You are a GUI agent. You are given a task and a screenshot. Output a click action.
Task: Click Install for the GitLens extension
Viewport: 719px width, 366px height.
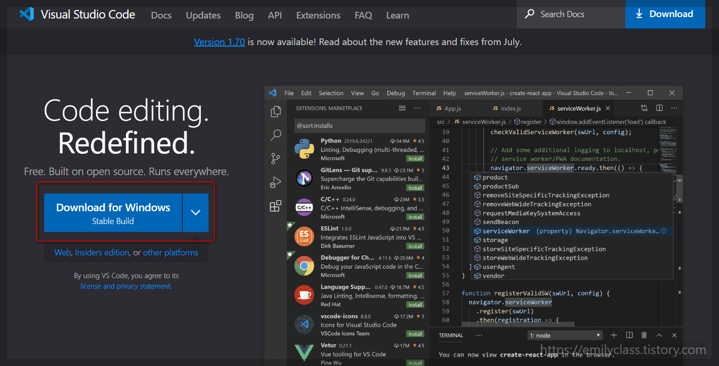point(416,188)
